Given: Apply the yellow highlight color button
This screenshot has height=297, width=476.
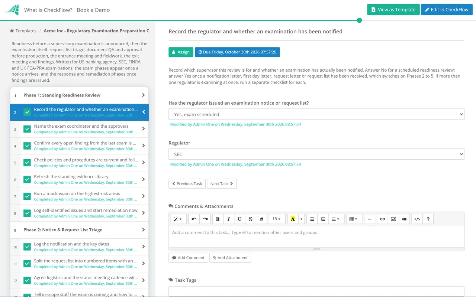Looking at the screenshot, I should click(293, 219).
